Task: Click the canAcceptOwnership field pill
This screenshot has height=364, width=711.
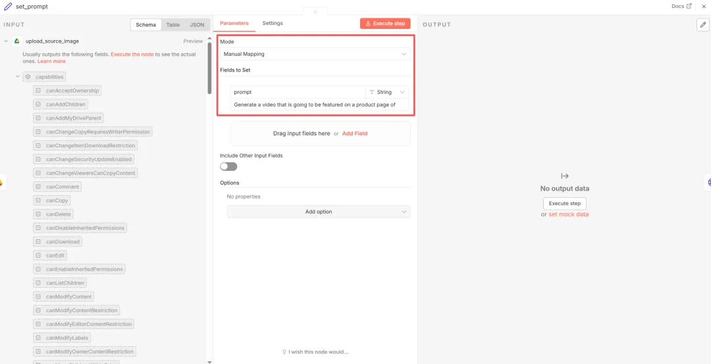Action: 67,91
